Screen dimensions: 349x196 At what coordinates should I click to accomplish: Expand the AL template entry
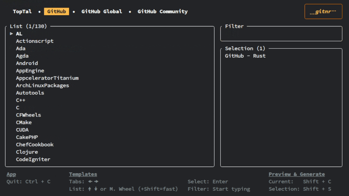coord(19,33)
